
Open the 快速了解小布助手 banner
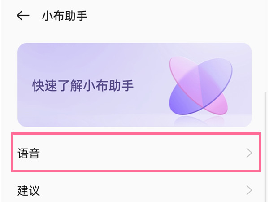coord(134,85)
